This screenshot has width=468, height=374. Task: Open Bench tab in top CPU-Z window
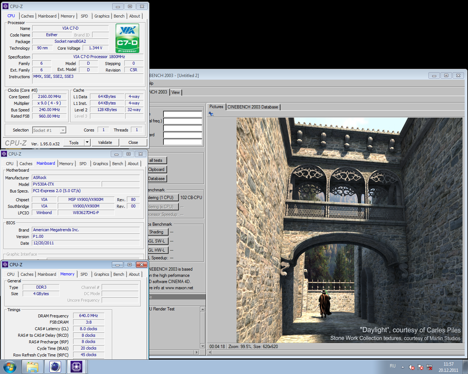(x=119, y=16)
